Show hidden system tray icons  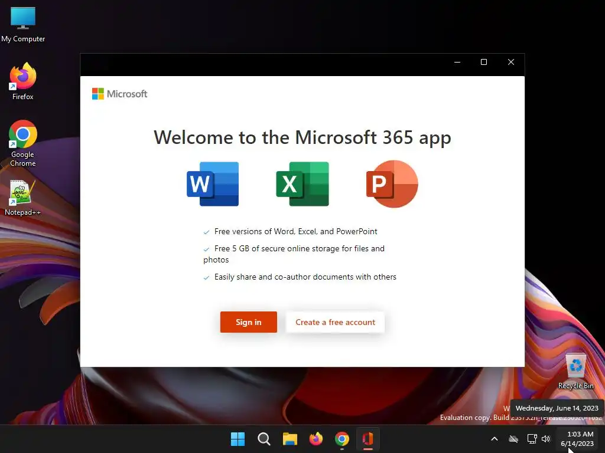[x=495, y=439]
